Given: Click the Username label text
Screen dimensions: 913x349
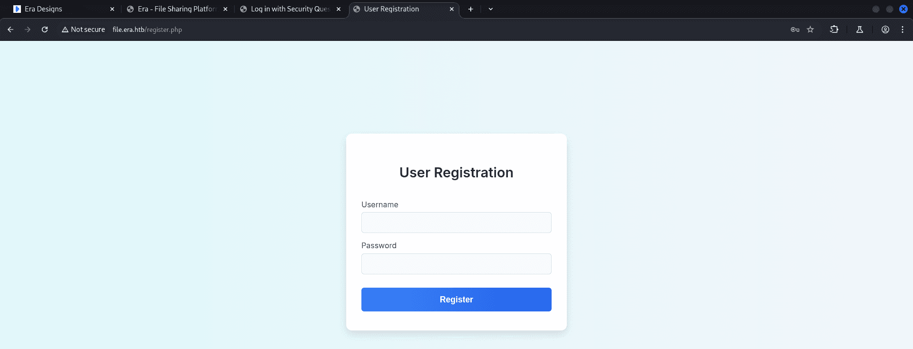Looking at the screenshot, I should [380, 204].
